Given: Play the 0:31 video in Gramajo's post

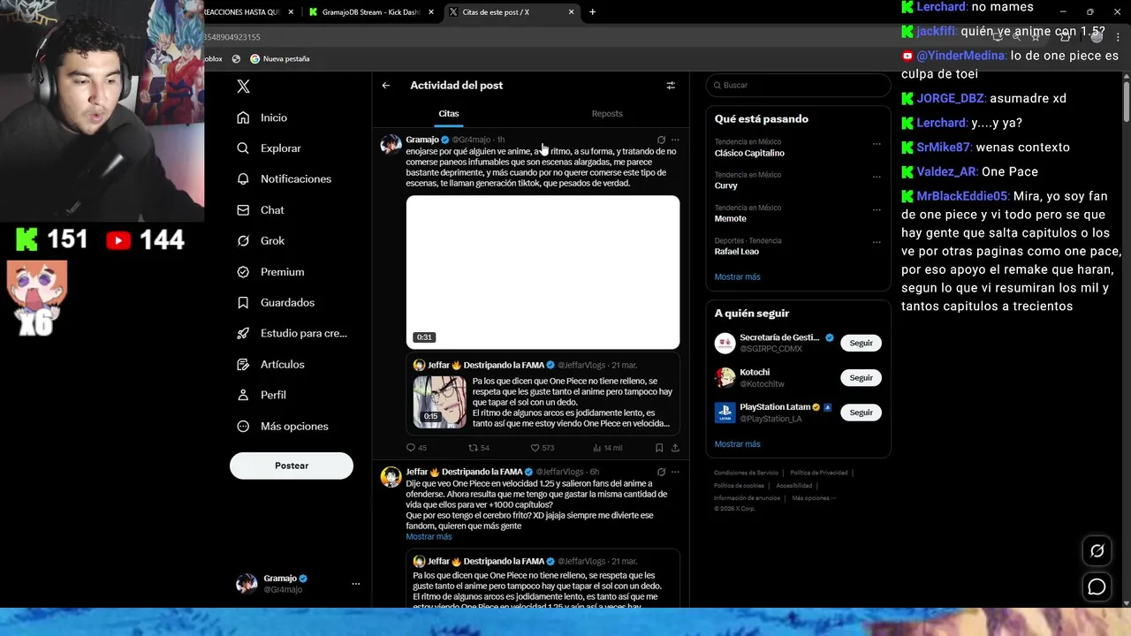Looking at the screenshot, I should (543, 271).
